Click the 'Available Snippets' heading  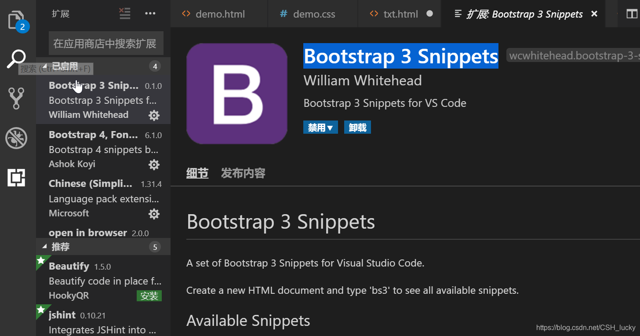248,321
